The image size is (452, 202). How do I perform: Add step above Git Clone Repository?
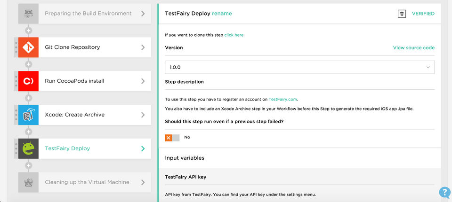point(28,31)
